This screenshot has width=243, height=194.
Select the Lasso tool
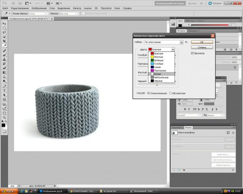click(4, 32)
